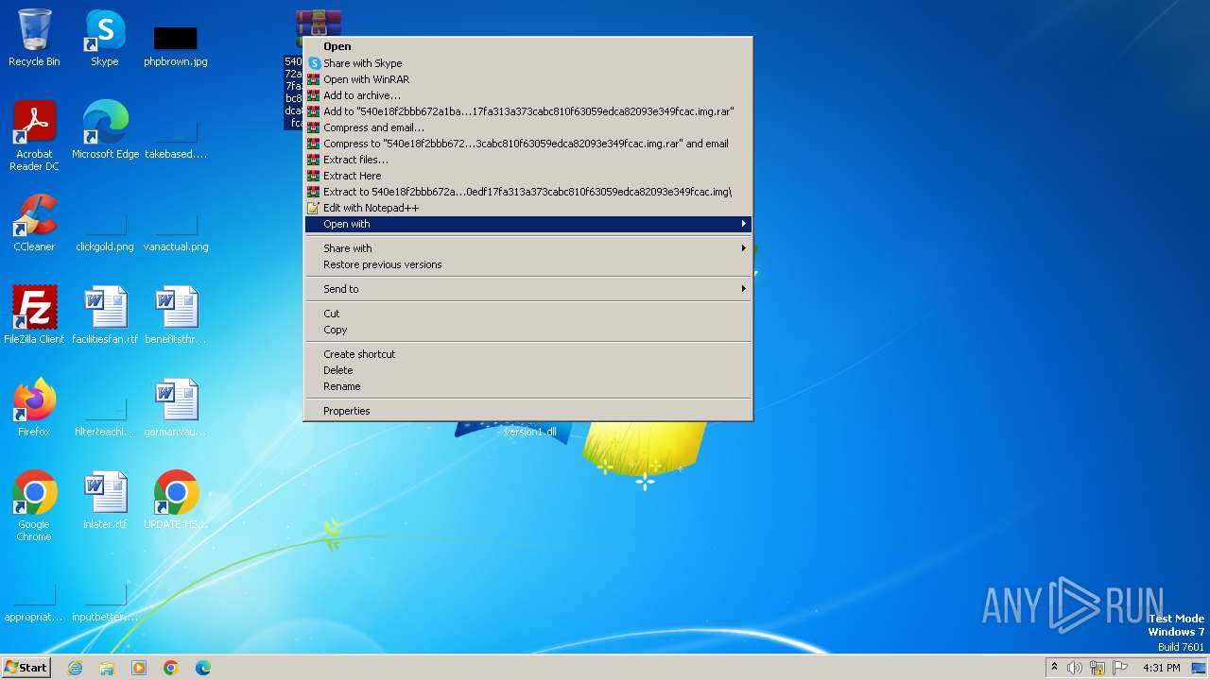Choose Copy in the context menu
The image size is (1210, 680).
point(527,330)
